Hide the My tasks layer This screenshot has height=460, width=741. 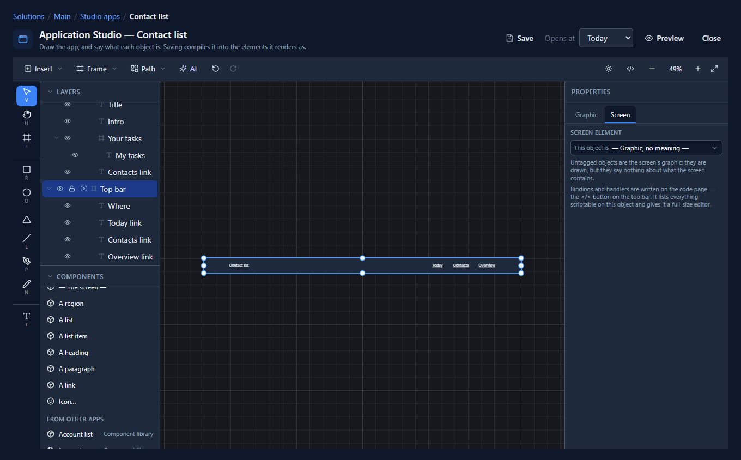point(75,155)
